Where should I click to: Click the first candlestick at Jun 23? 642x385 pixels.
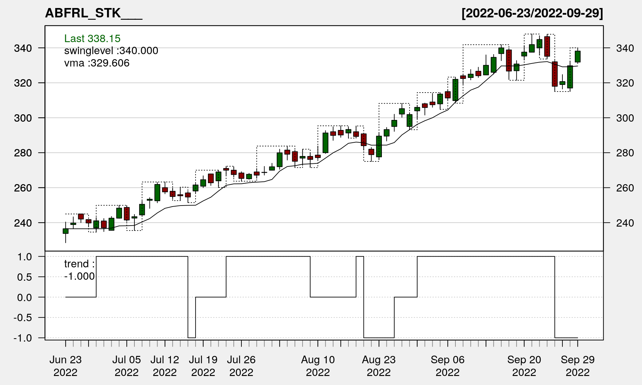pos(66,231)
